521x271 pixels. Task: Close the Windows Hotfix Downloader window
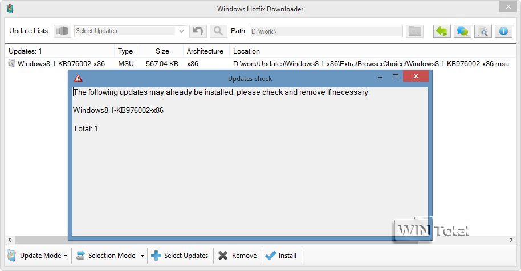[508, 7]
